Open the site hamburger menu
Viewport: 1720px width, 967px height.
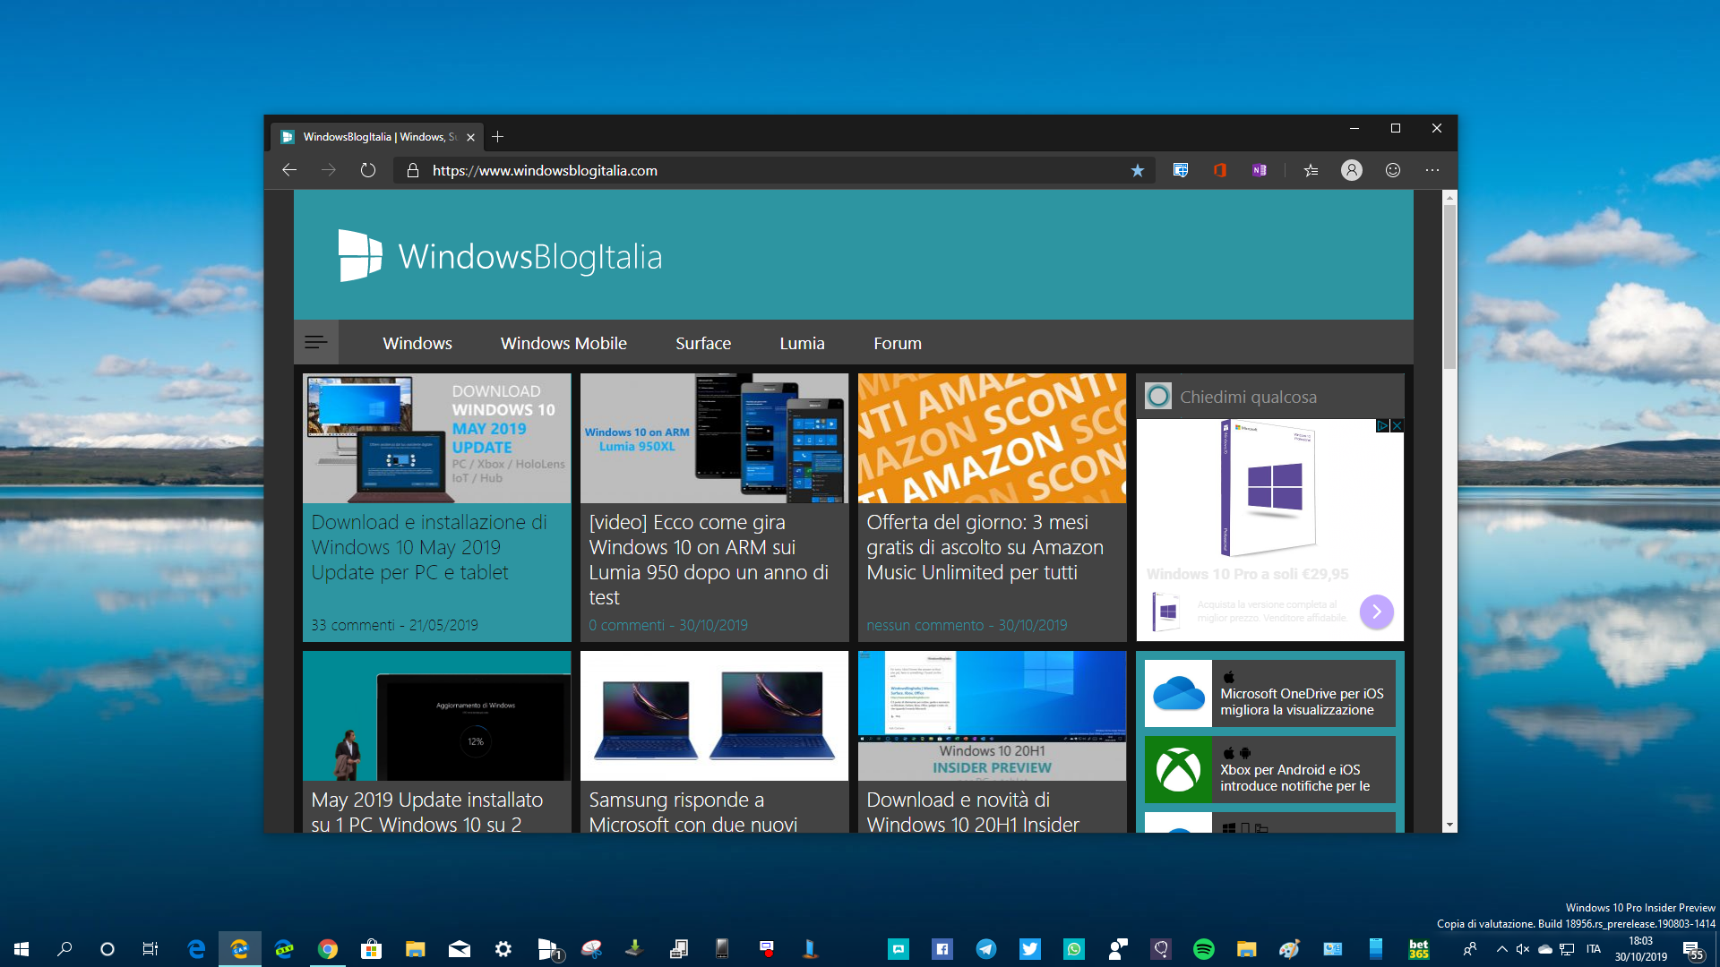(x=316, y=342)
